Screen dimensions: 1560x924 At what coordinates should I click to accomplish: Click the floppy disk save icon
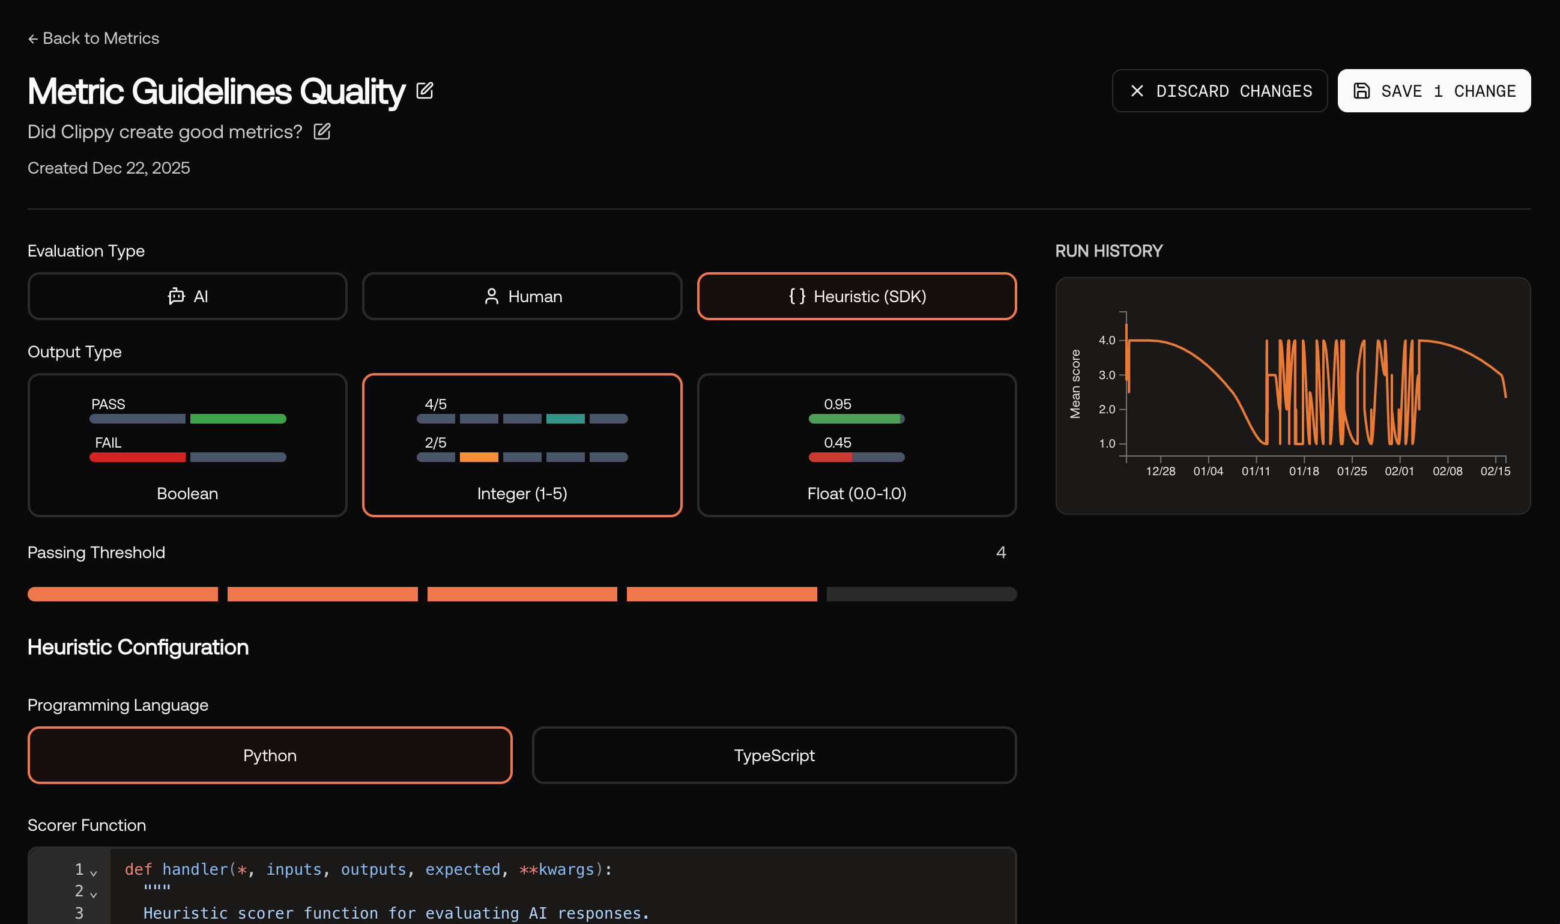[1361, 91]
